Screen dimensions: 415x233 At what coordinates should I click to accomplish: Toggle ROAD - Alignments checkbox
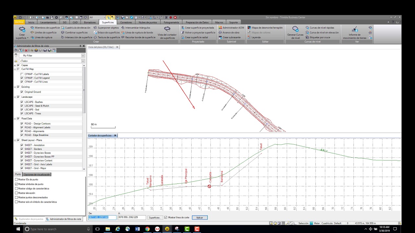point(22,131)
